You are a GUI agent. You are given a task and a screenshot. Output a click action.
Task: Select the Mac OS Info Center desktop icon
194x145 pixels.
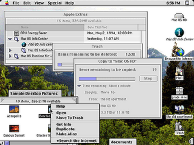point(179,32)
